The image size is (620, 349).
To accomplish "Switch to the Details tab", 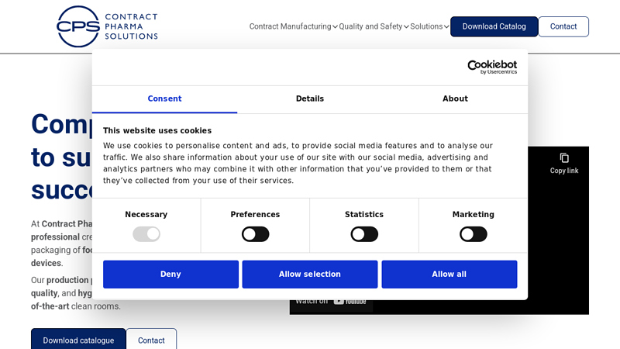I will tap(310, 99).
